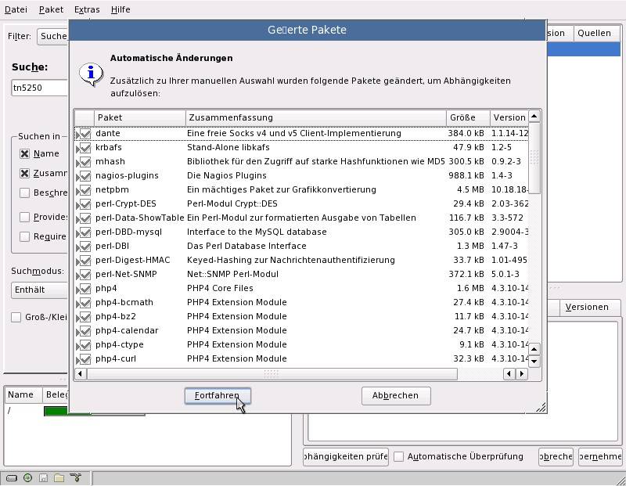The image size is (626, 486).
Task: Click the folder icon in status bar
Action: (x=59, y=477)
